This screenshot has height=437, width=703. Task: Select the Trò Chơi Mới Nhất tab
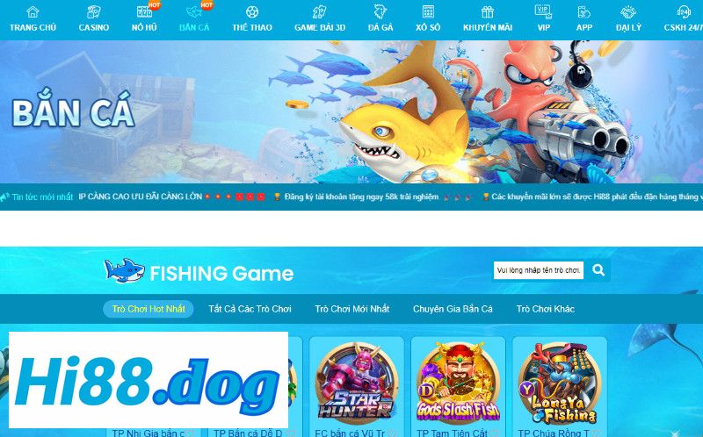coord(352,309)
